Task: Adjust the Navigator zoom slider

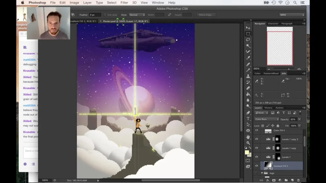Action: pyautogui.click(x=289, y=69)
